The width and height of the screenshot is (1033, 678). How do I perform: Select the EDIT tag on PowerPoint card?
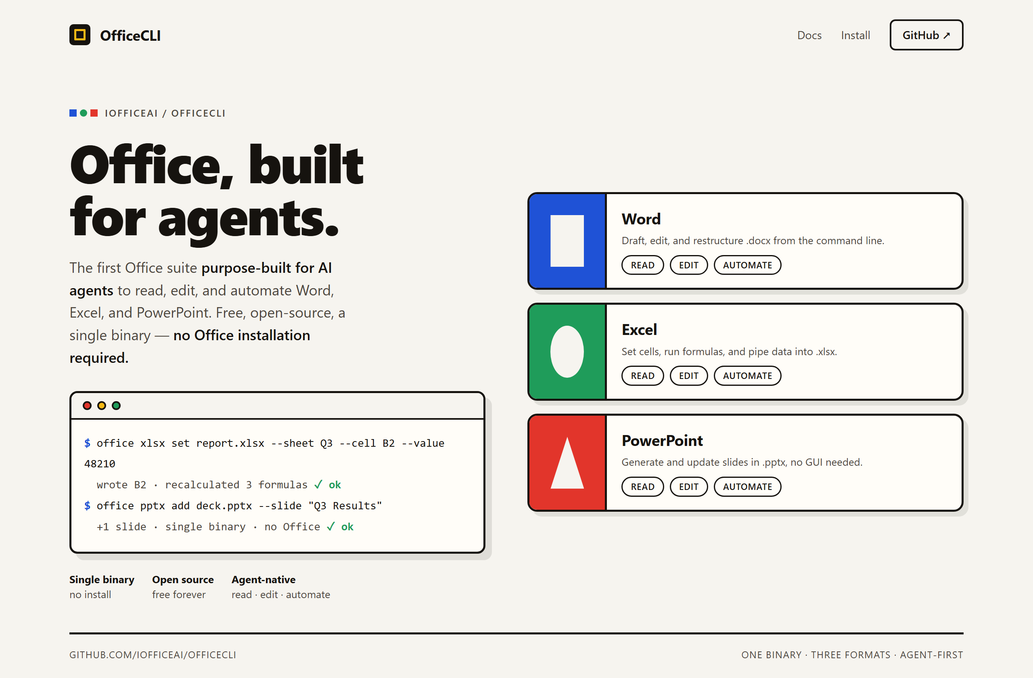click(688, 487)
